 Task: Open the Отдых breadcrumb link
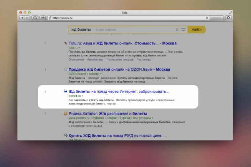[112, 118]
